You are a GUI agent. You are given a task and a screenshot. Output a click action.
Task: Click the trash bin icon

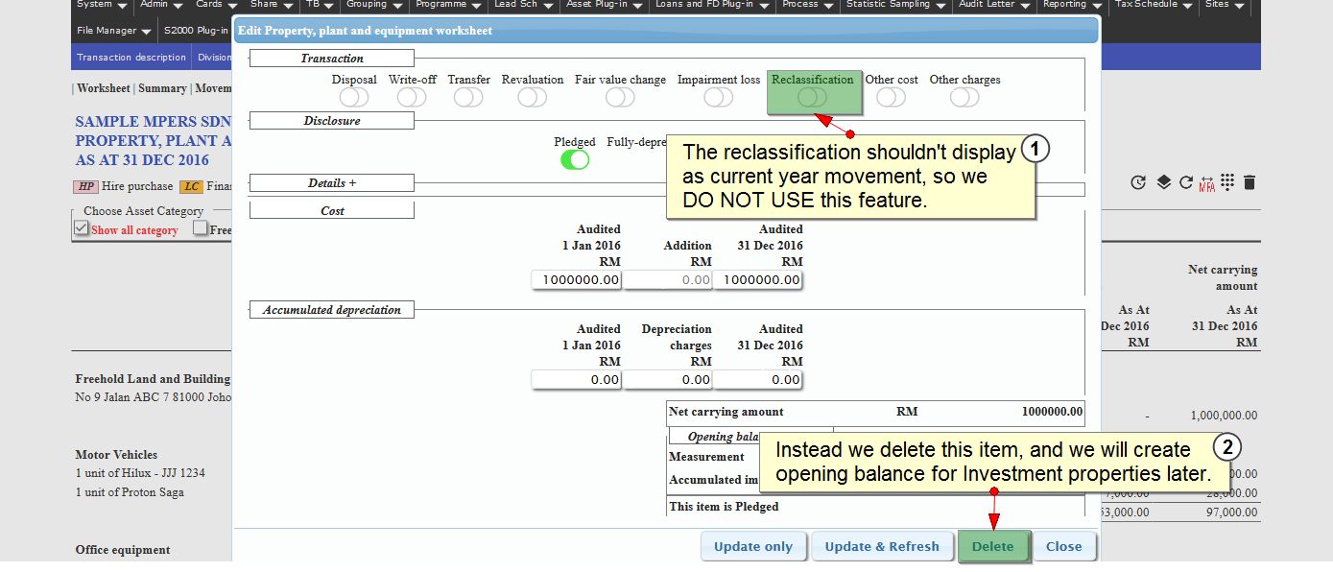pos(1250,182)
